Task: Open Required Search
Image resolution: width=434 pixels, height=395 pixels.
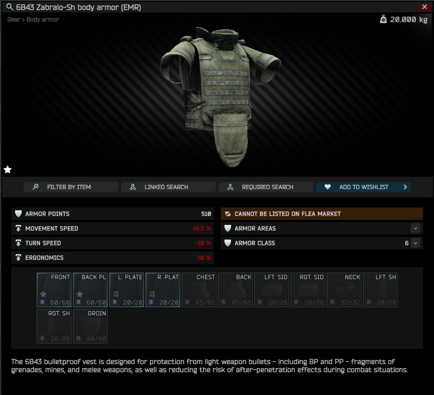Action: 266,187
